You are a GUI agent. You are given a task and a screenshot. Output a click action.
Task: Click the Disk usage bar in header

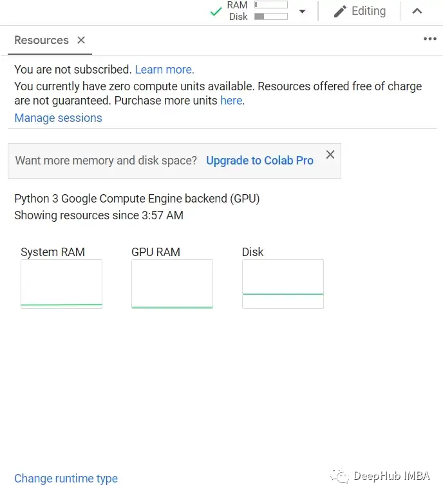click(271, 17)
